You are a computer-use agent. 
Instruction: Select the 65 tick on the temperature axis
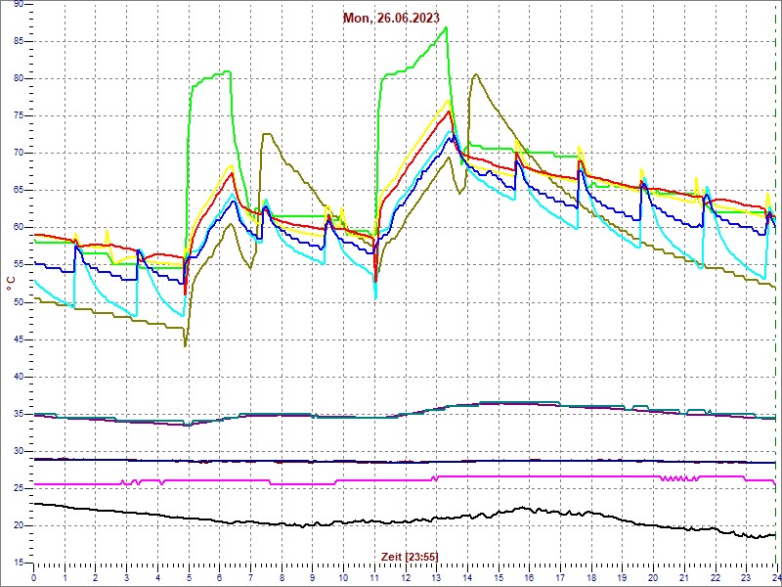pyautogui.click(x=19, y=191)
